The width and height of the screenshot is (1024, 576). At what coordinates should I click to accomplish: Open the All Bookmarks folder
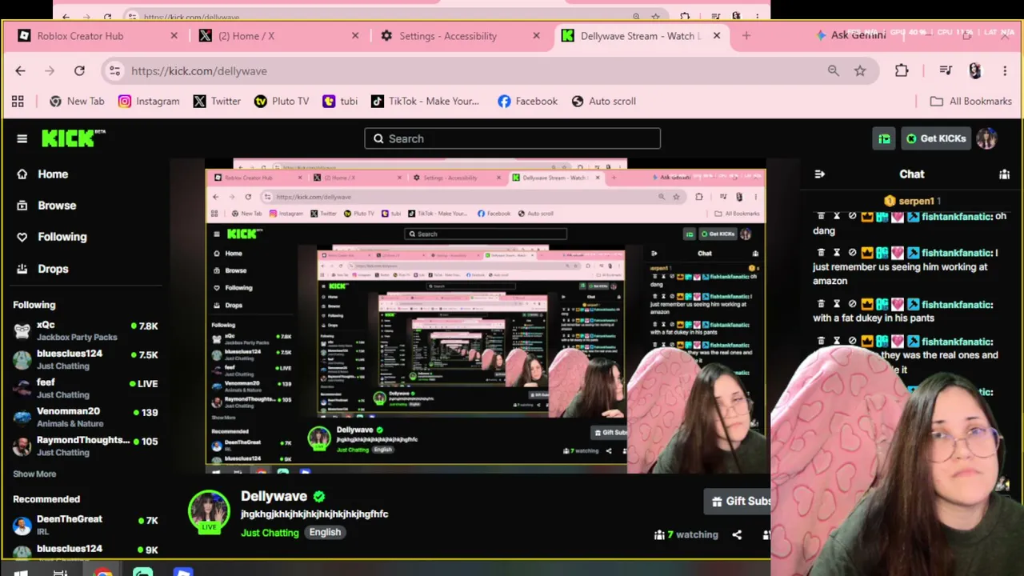click(971, 101)
